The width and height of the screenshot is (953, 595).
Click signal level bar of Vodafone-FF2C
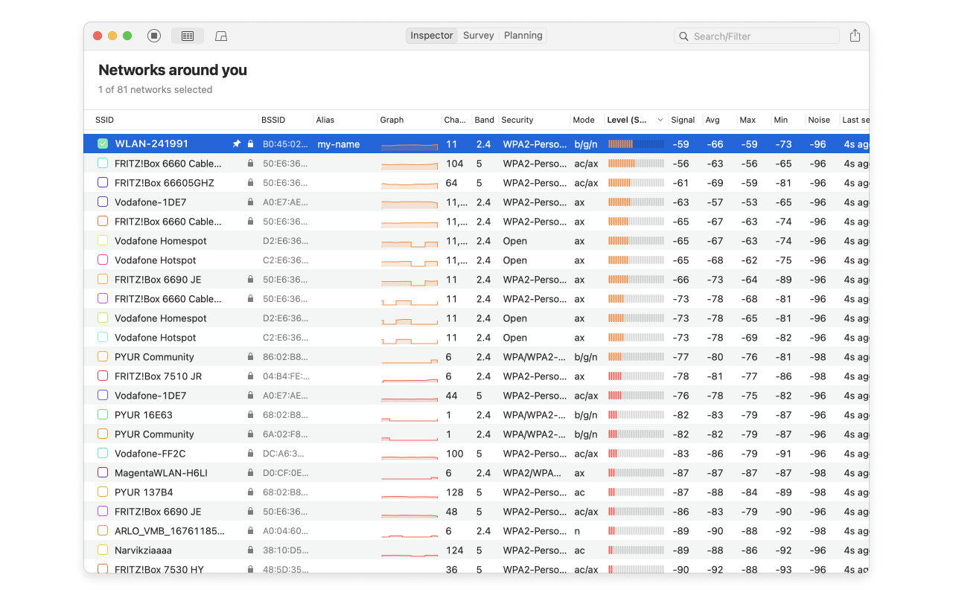point(636,453)
